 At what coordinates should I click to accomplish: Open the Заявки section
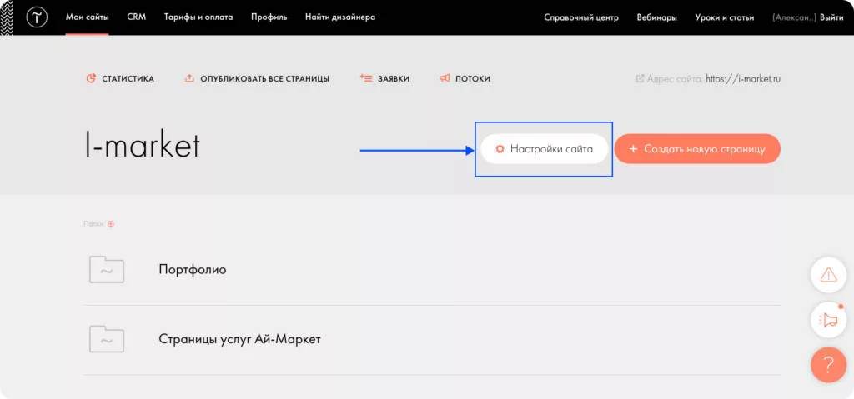coord(394,79)
